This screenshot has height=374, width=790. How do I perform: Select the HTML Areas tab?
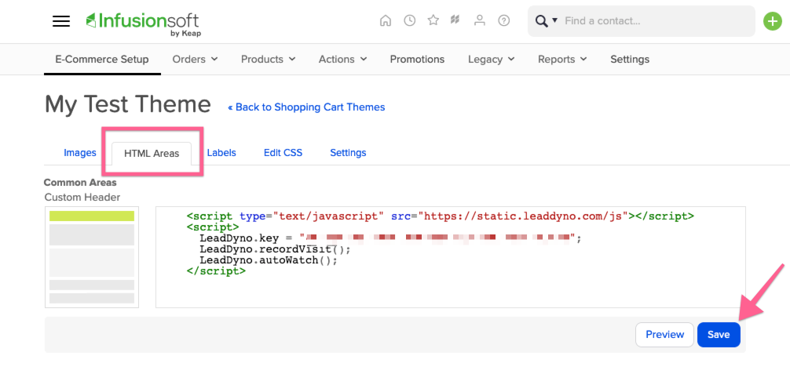152,154
